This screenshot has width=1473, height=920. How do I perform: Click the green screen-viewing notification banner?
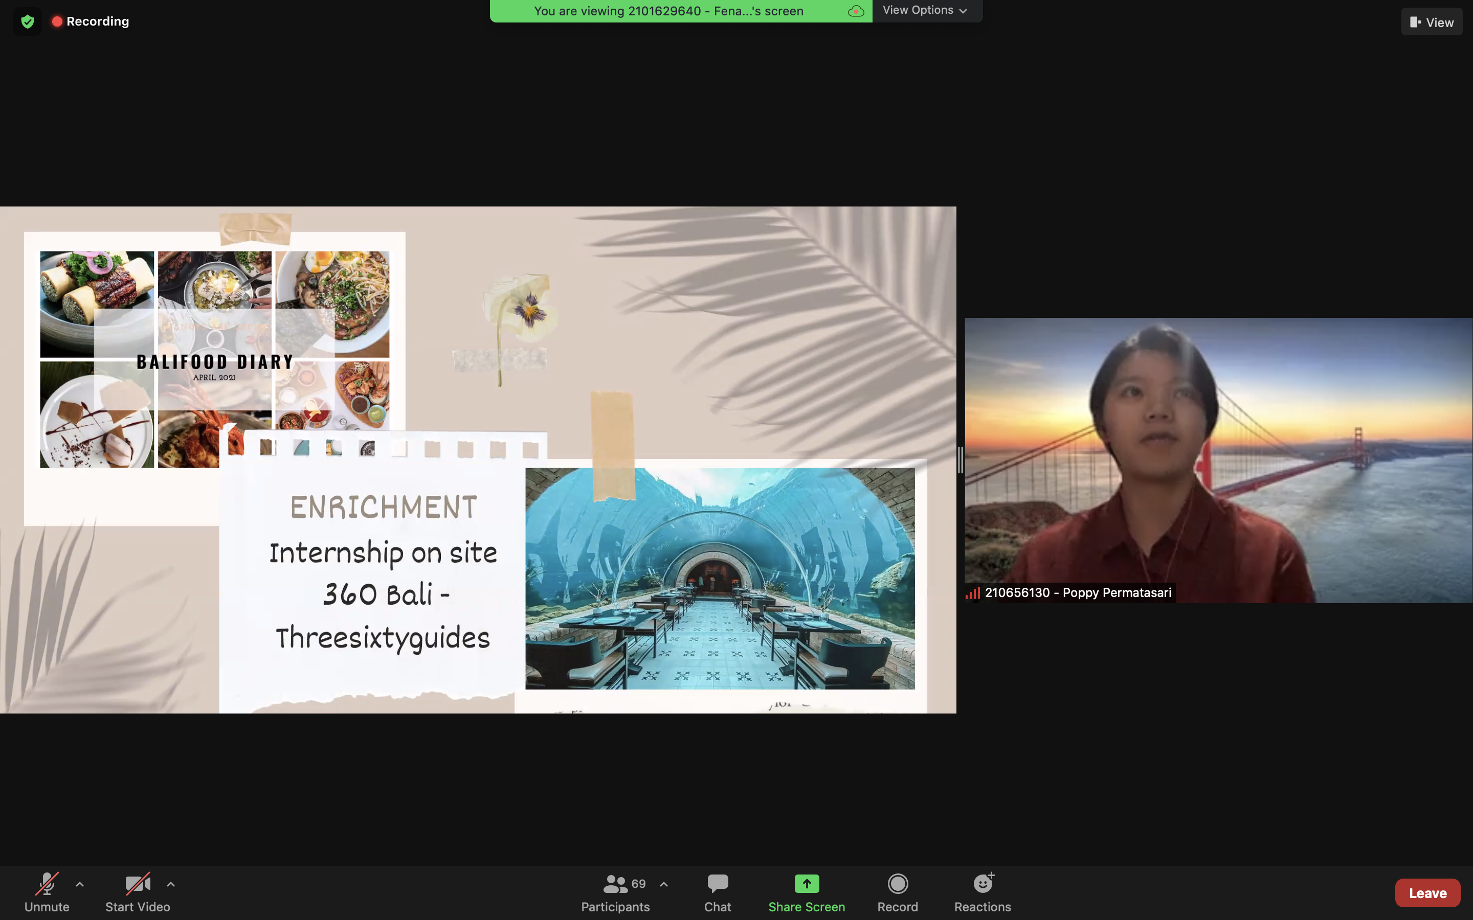[668, 11]
